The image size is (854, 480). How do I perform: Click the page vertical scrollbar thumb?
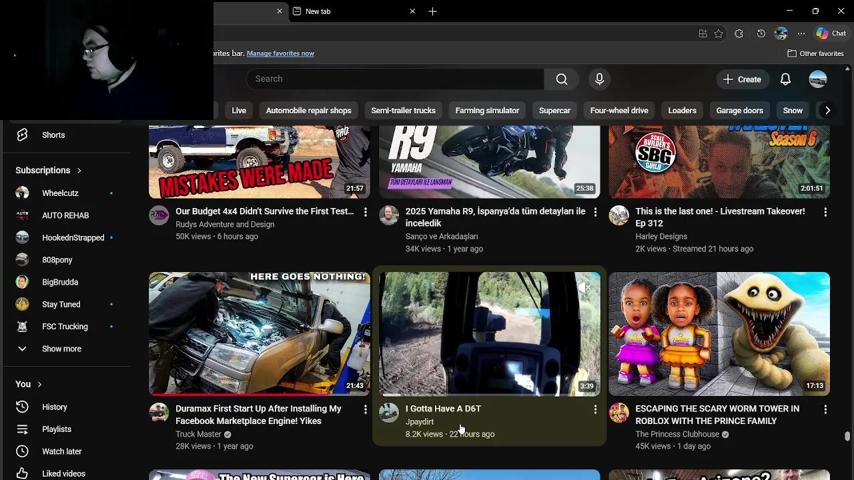(847, 436)
